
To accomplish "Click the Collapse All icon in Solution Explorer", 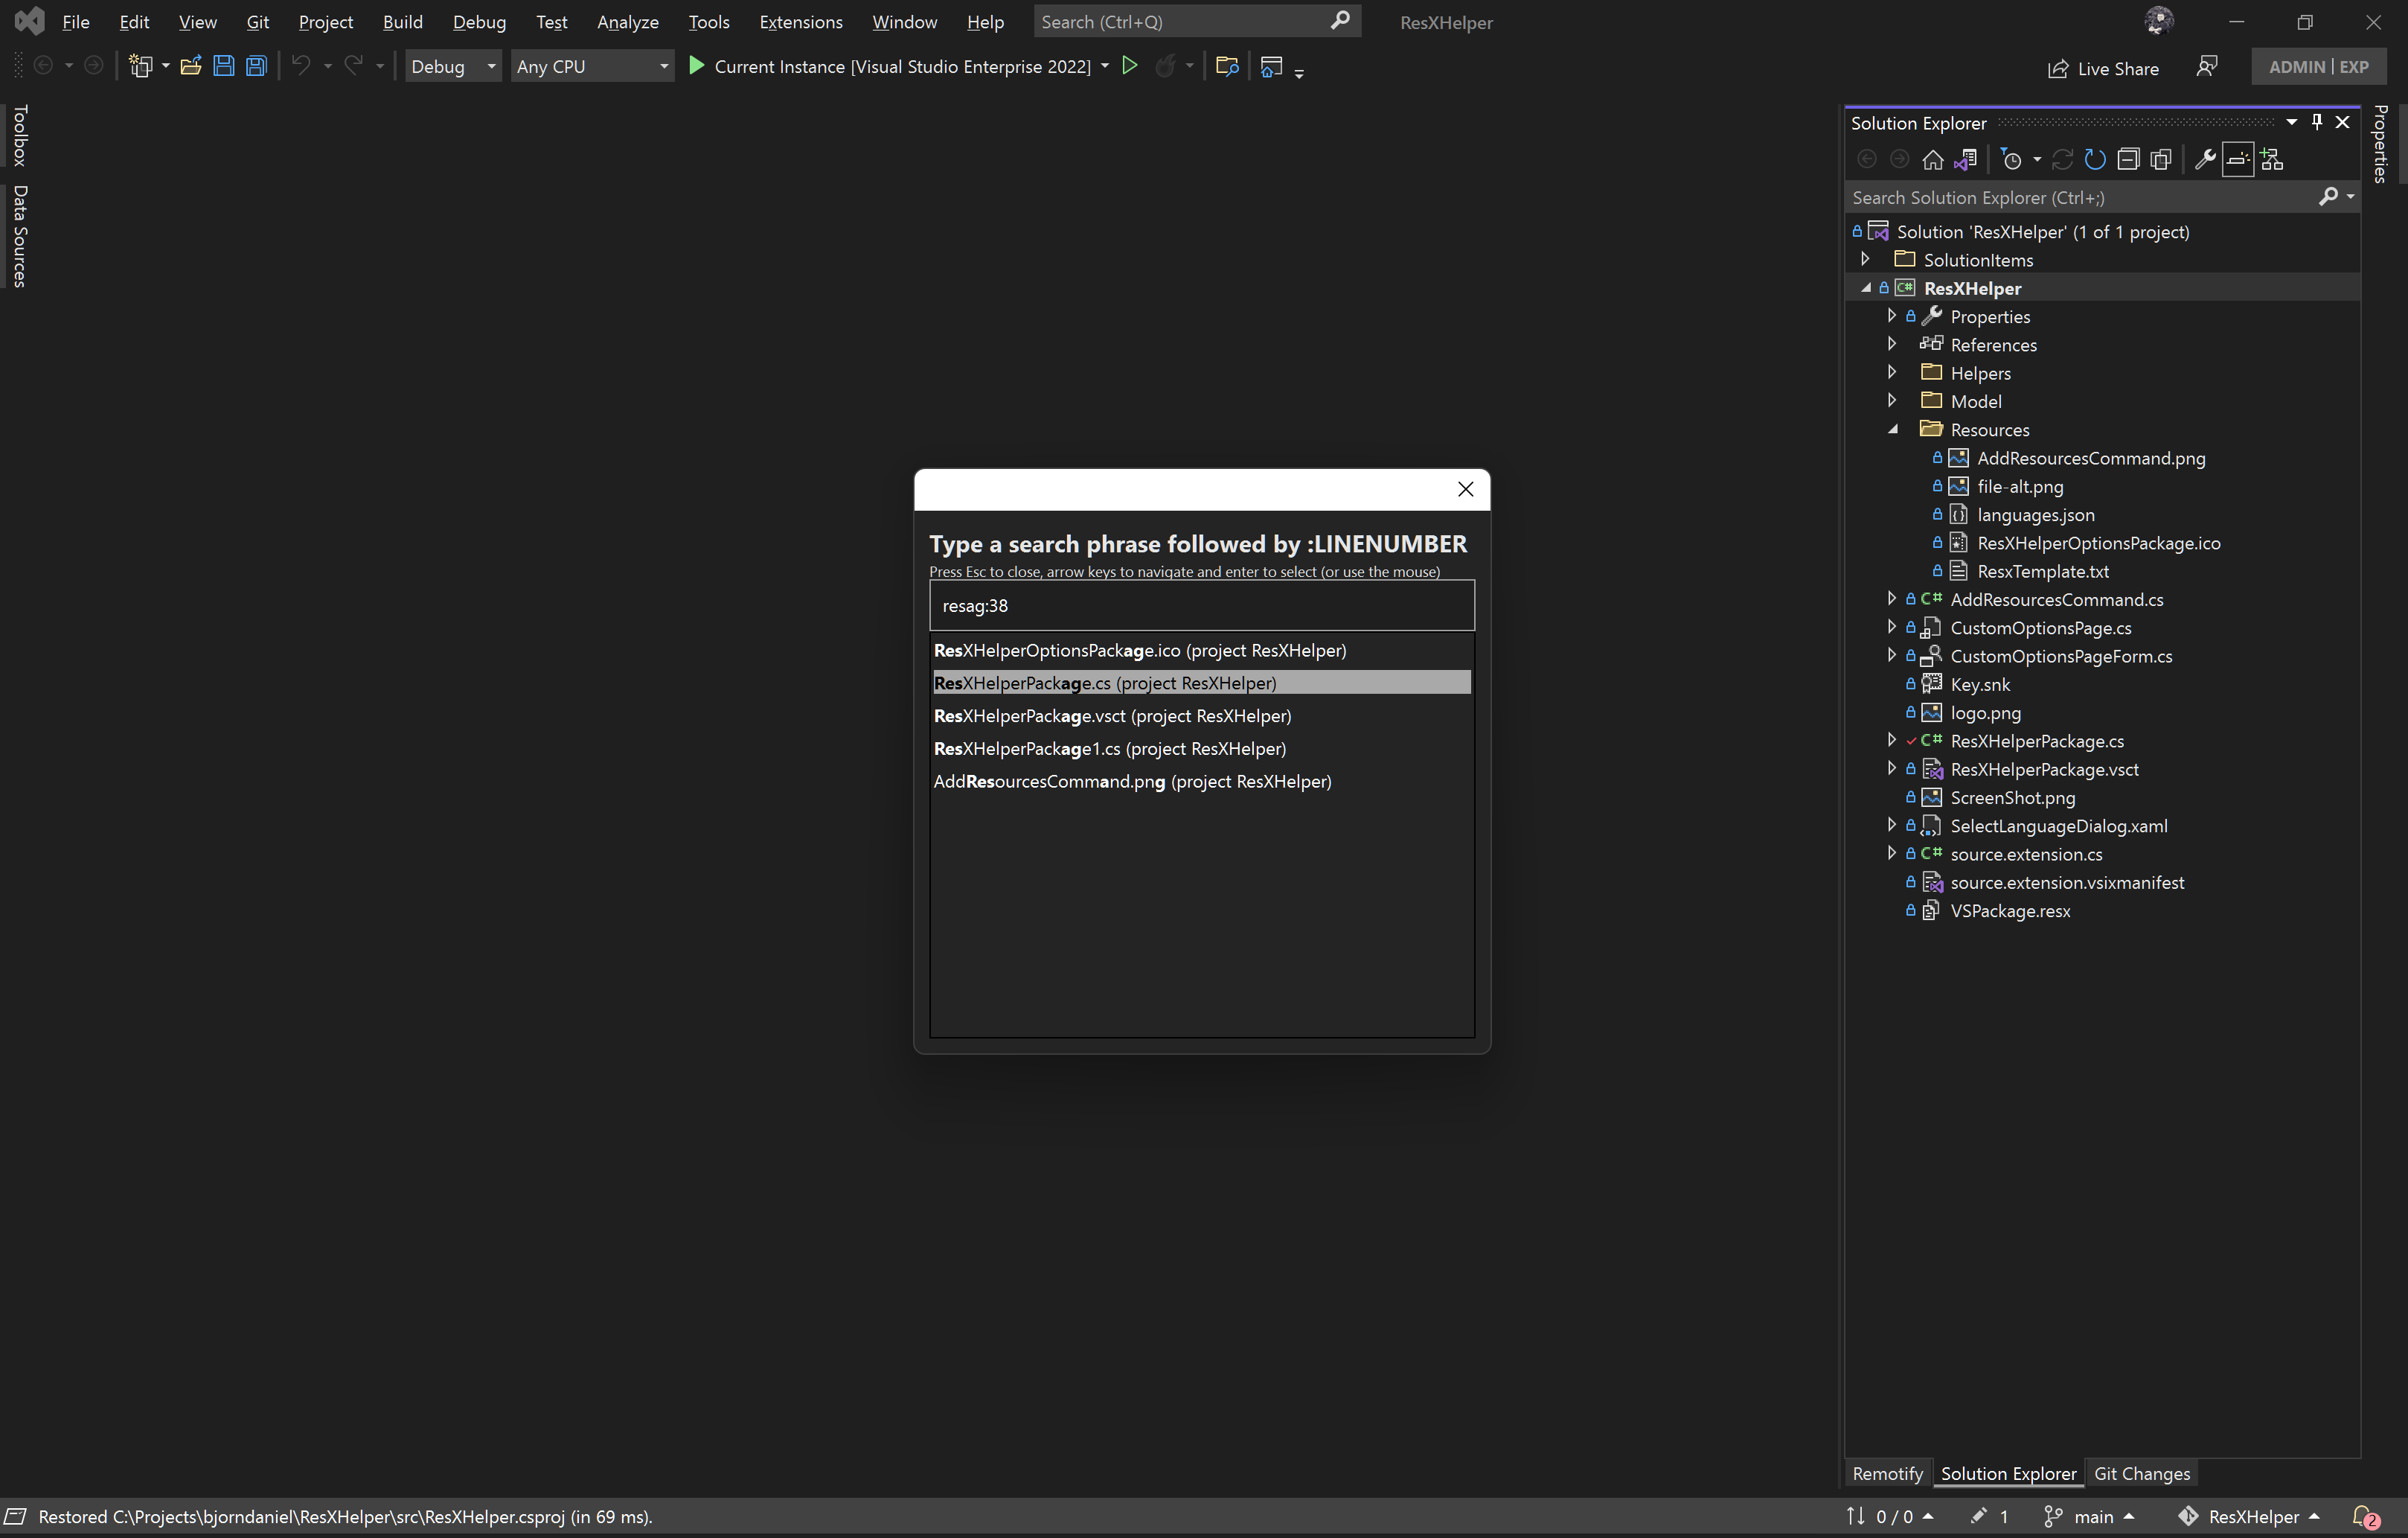I will (x=2129, y=160).
